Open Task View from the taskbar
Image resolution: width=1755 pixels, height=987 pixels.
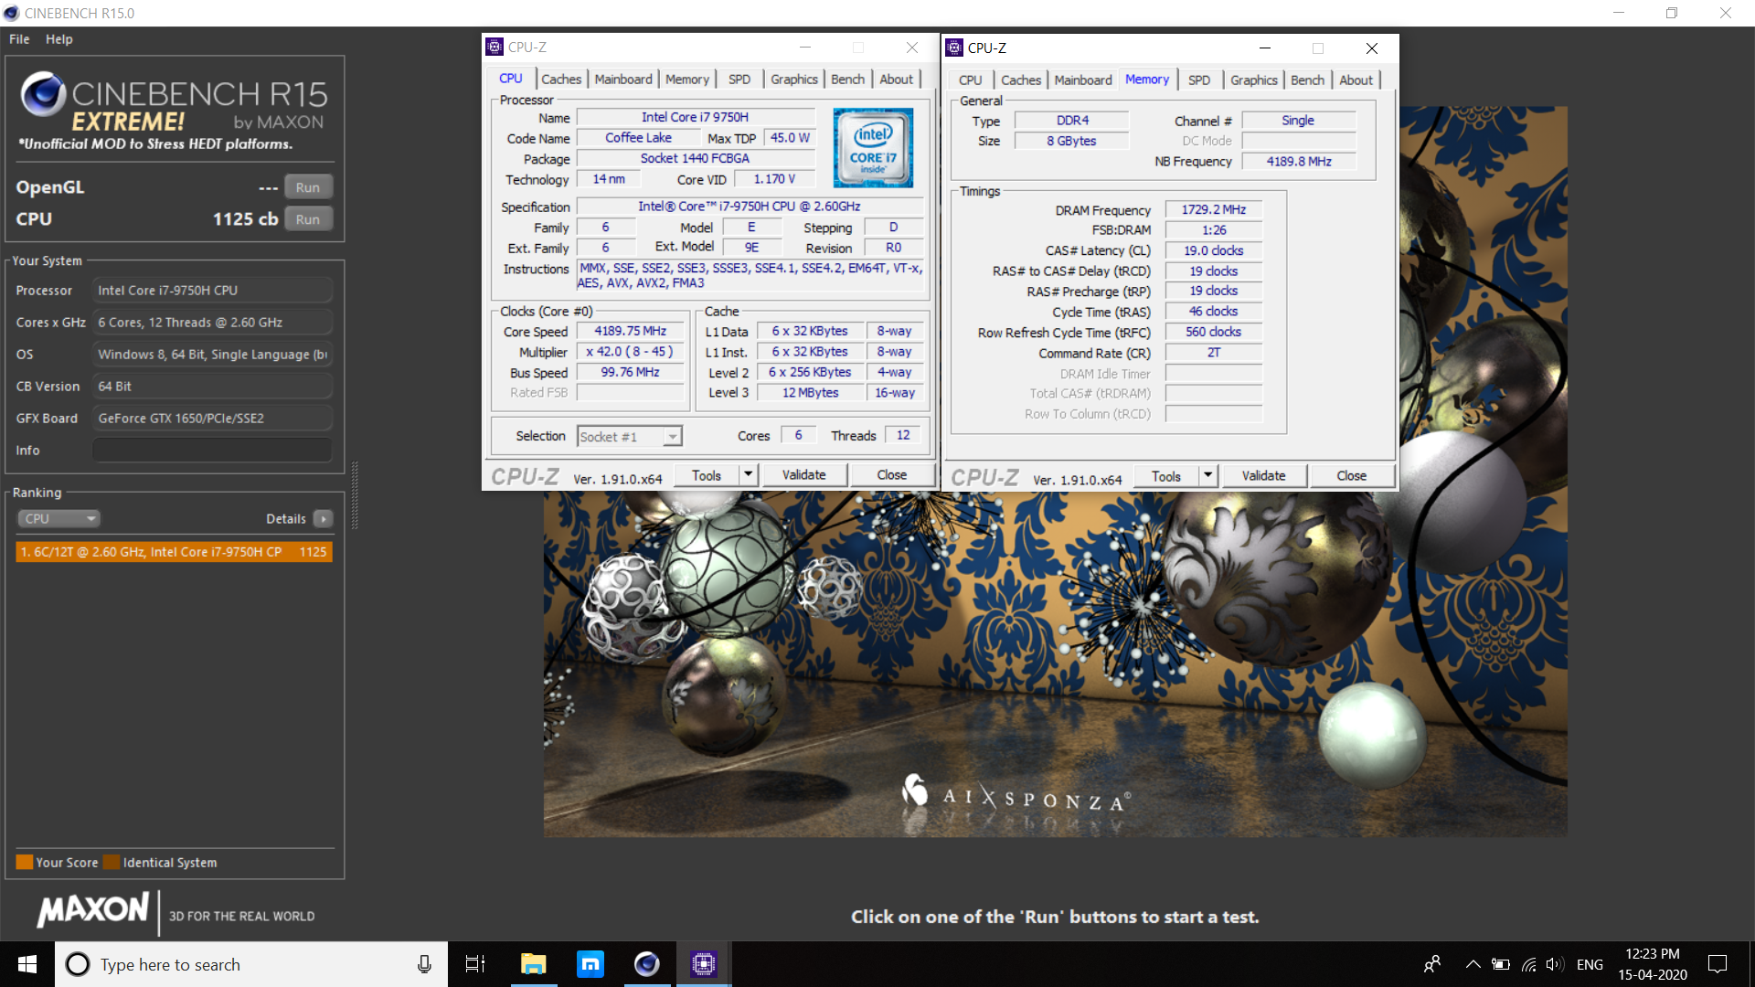coord(475,964)
